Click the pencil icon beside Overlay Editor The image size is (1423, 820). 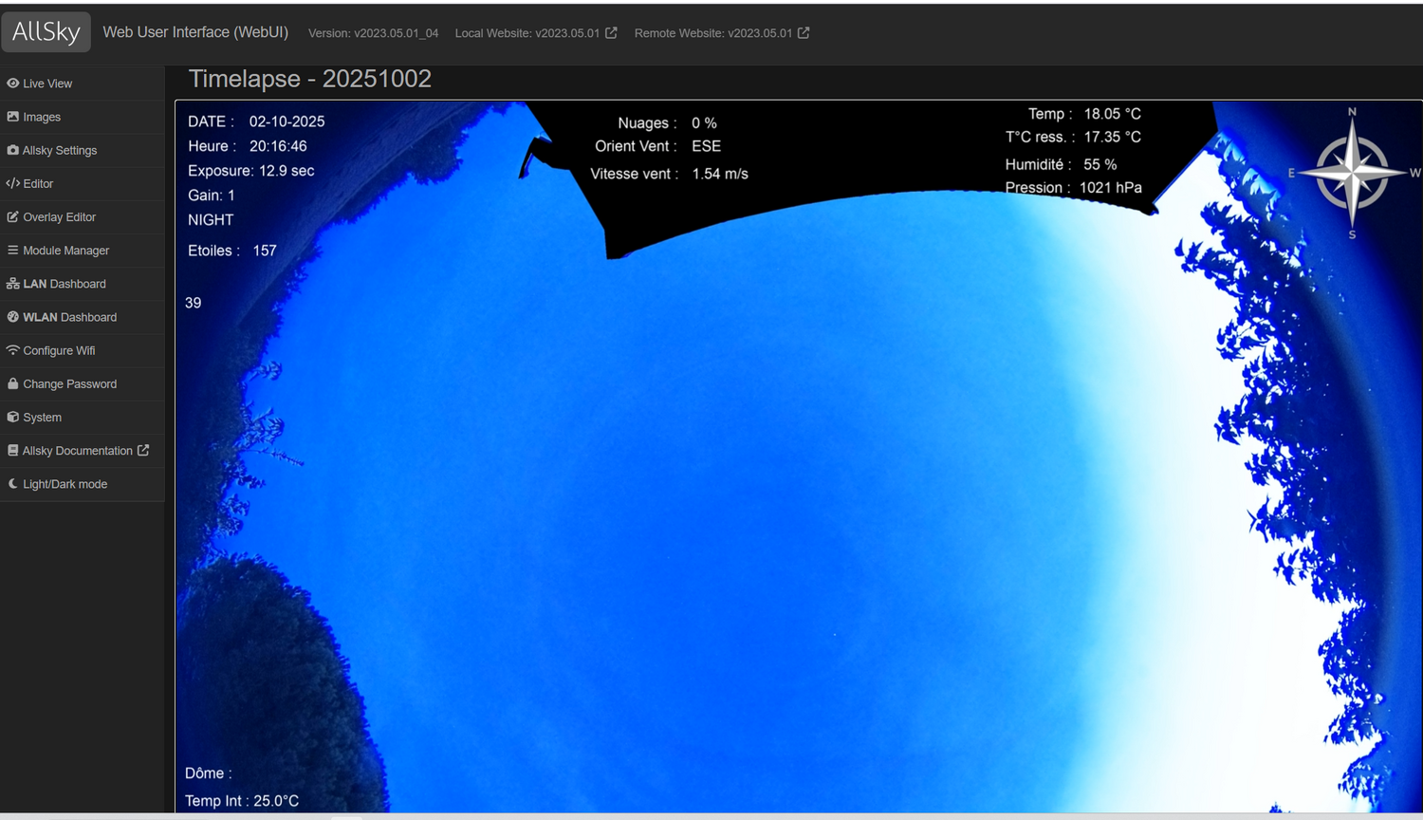click(12, 216)
